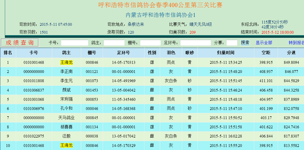
Task: Focus the 分赛 search input field
Action: [x=232, y=43]
